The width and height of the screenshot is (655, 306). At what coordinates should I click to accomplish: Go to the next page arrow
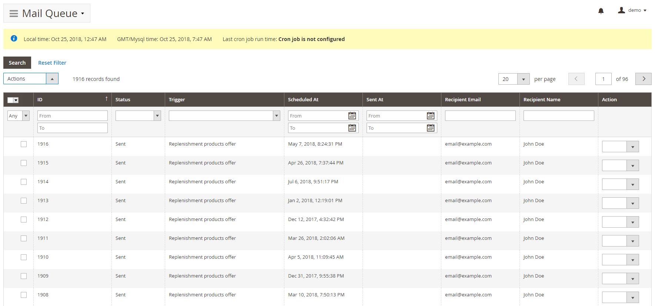point(644,79)
